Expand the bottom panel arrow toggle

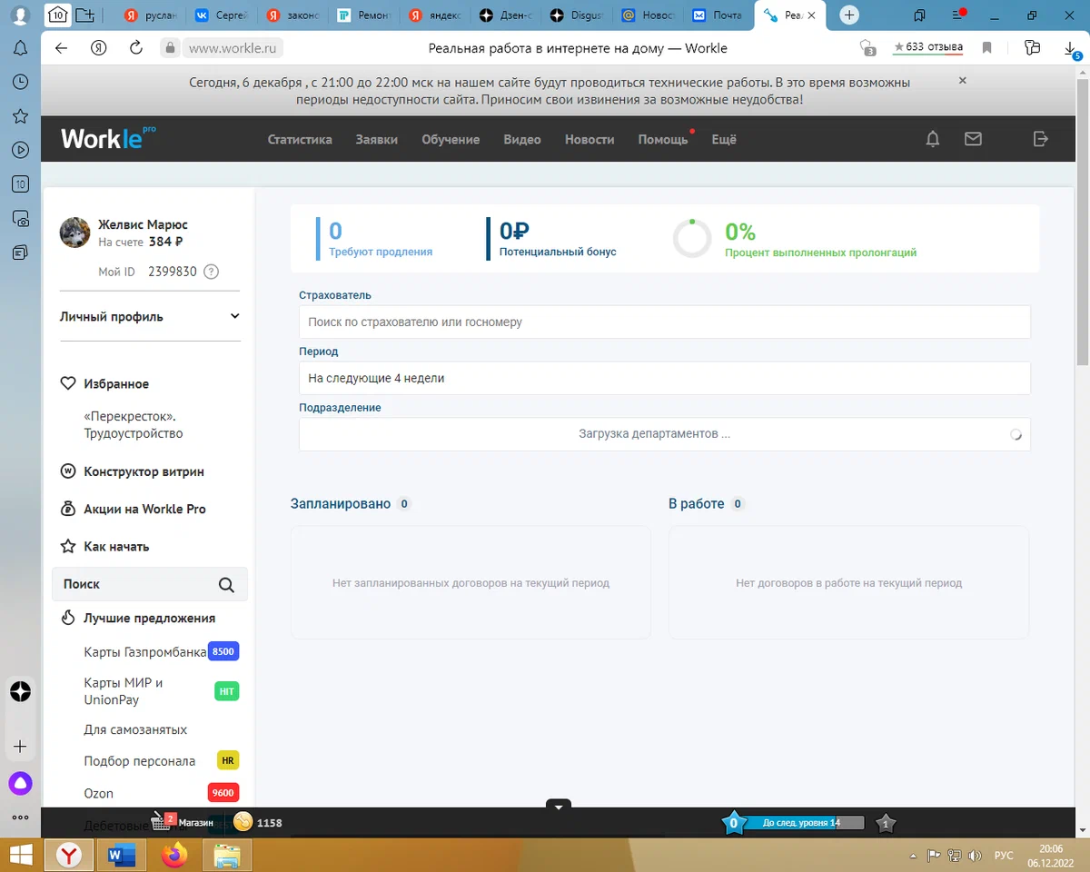tap(558, 806)
